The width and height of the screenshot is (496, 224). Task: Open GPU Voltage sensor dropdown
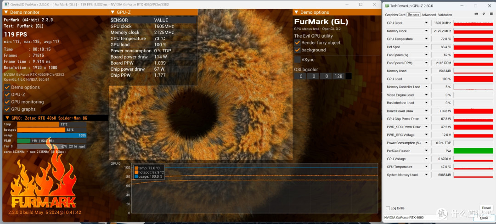point(426,159)
